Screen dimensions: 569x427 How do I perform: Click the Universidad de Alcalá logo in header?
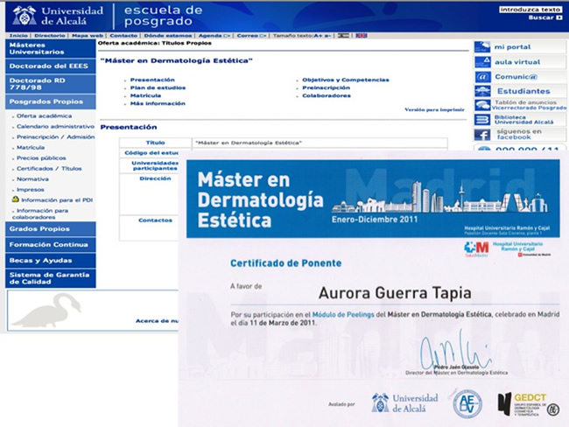coord(58,16)
